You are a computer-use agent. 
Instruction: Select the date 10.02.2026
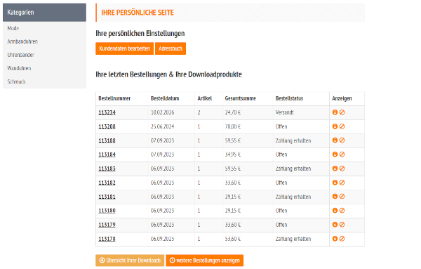point(162,112)
